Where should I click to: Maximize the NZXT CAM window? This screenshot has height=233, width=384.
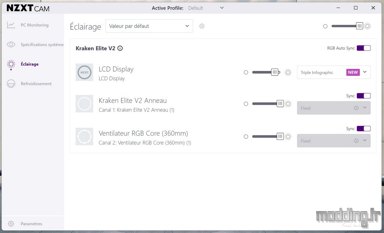pos(355,8)
